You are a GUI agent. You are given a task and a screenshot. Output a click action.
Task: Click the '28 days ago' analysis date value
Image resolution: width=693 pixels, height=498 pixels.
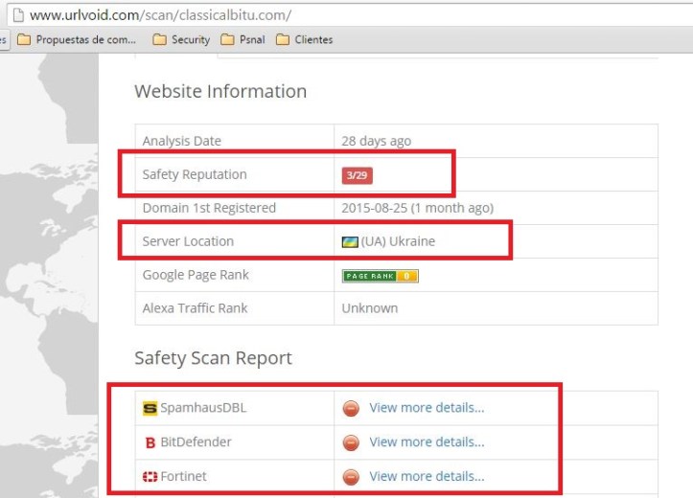pos(376,141)
